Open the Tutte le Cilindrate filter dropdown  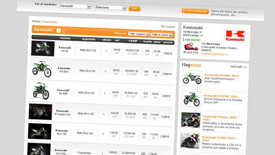click(162, 35)
